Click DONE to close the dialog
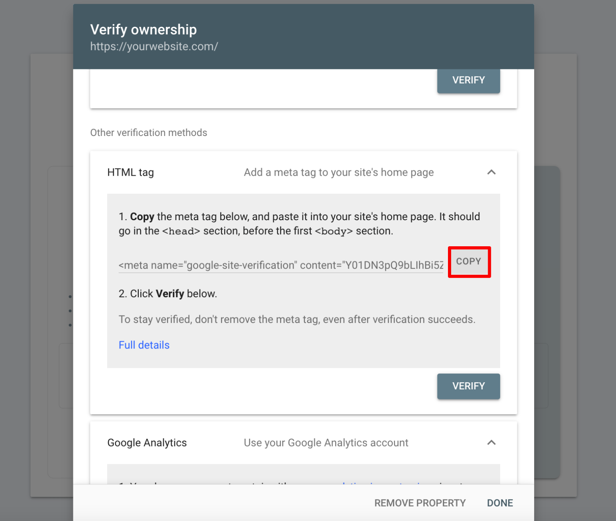This screenshot has height=521, width=616. (499, 503)
